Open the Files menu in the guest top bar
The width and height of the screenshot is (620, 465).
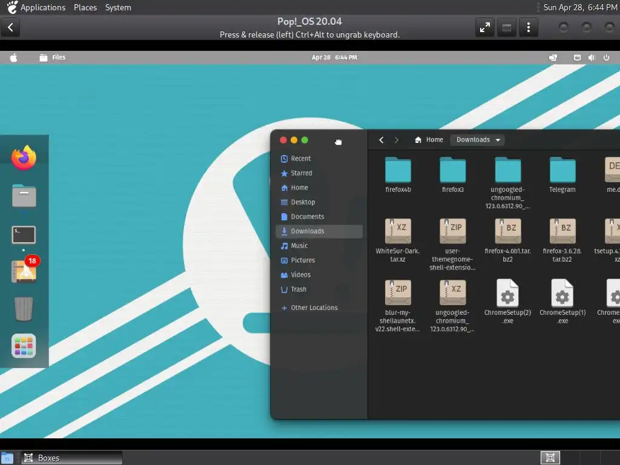(53, 58)
